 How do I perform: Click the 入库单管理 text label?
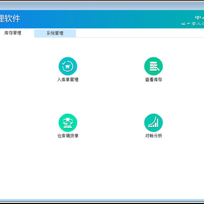[68, 79]
